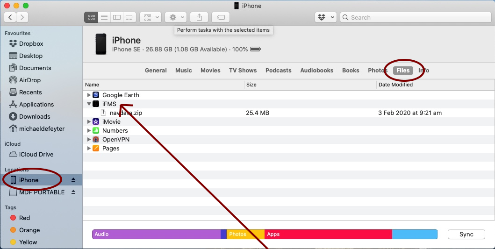The image size is (495, 249).
Task: Select the Google Earth row
Action: pos(289,95)
